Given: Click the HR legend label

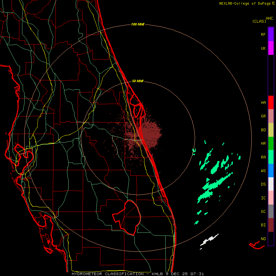Looking at the screenshot, I should [263, 144].
